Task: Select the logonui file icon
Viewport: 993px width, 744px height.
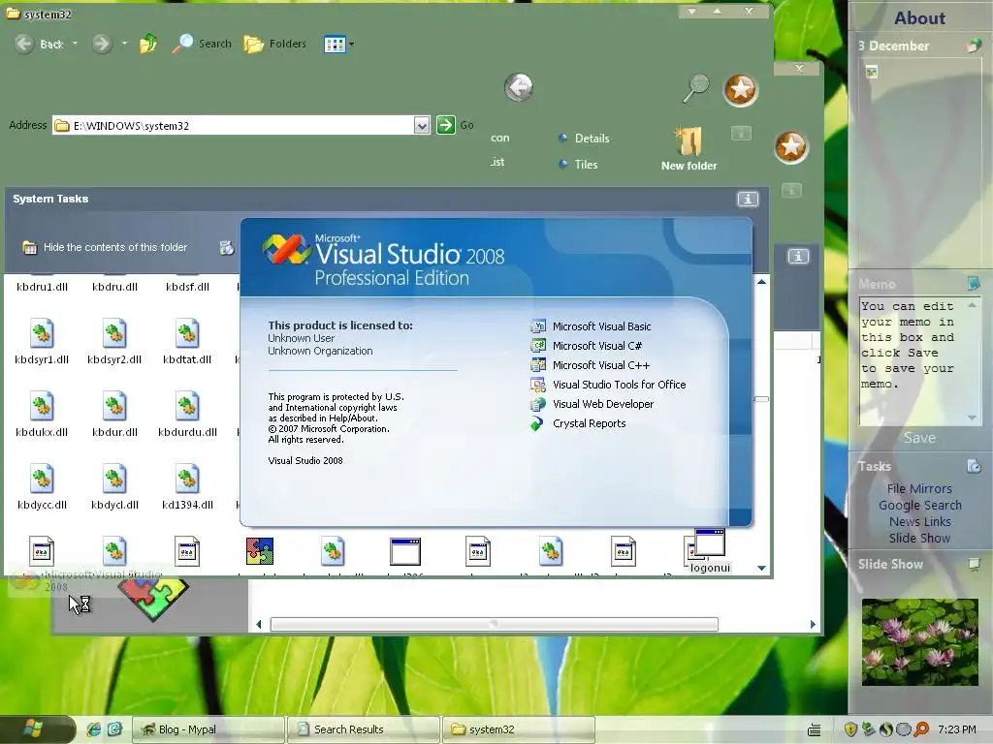Action: point(709,544)
